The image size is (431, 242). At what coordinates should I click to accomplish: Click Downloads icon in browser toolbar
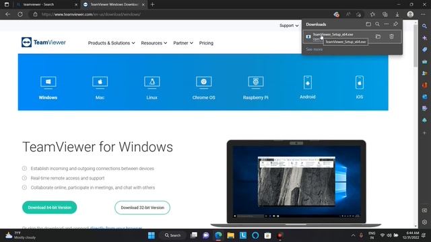[397, 14]
